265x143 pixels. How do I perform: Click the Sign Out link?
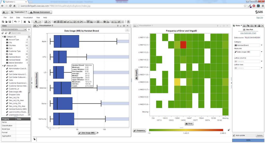coord(260,18)
